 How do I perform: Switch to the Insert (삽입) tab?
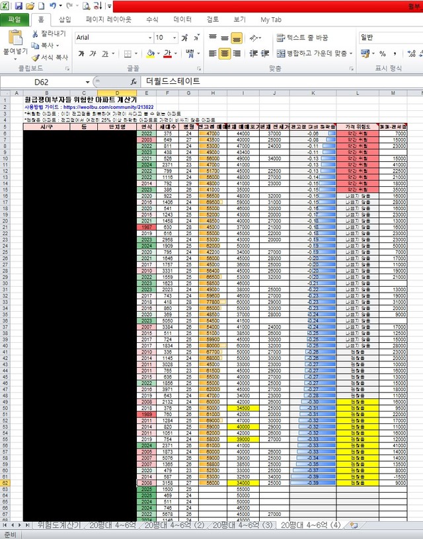pos(65,20)
